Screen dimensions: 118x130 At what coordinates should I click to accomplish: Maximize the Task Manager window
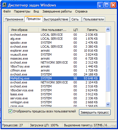click(107, 5)
